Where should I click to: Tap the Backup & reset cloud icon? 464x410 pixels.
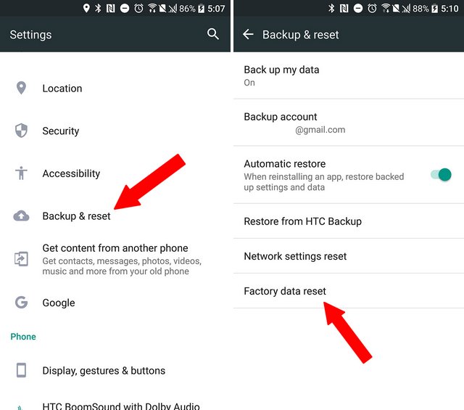pos(21,216)
